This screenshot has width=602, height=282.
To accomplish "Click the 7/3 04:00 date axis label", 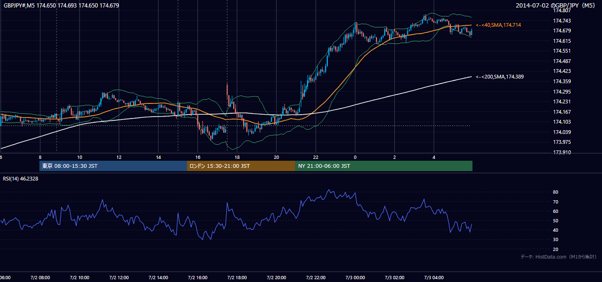I will click(434, 278).
